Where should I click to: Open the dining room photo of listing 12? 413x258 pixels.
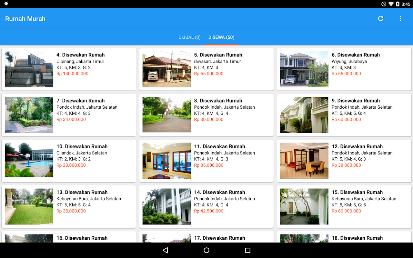tap(304, 161)
